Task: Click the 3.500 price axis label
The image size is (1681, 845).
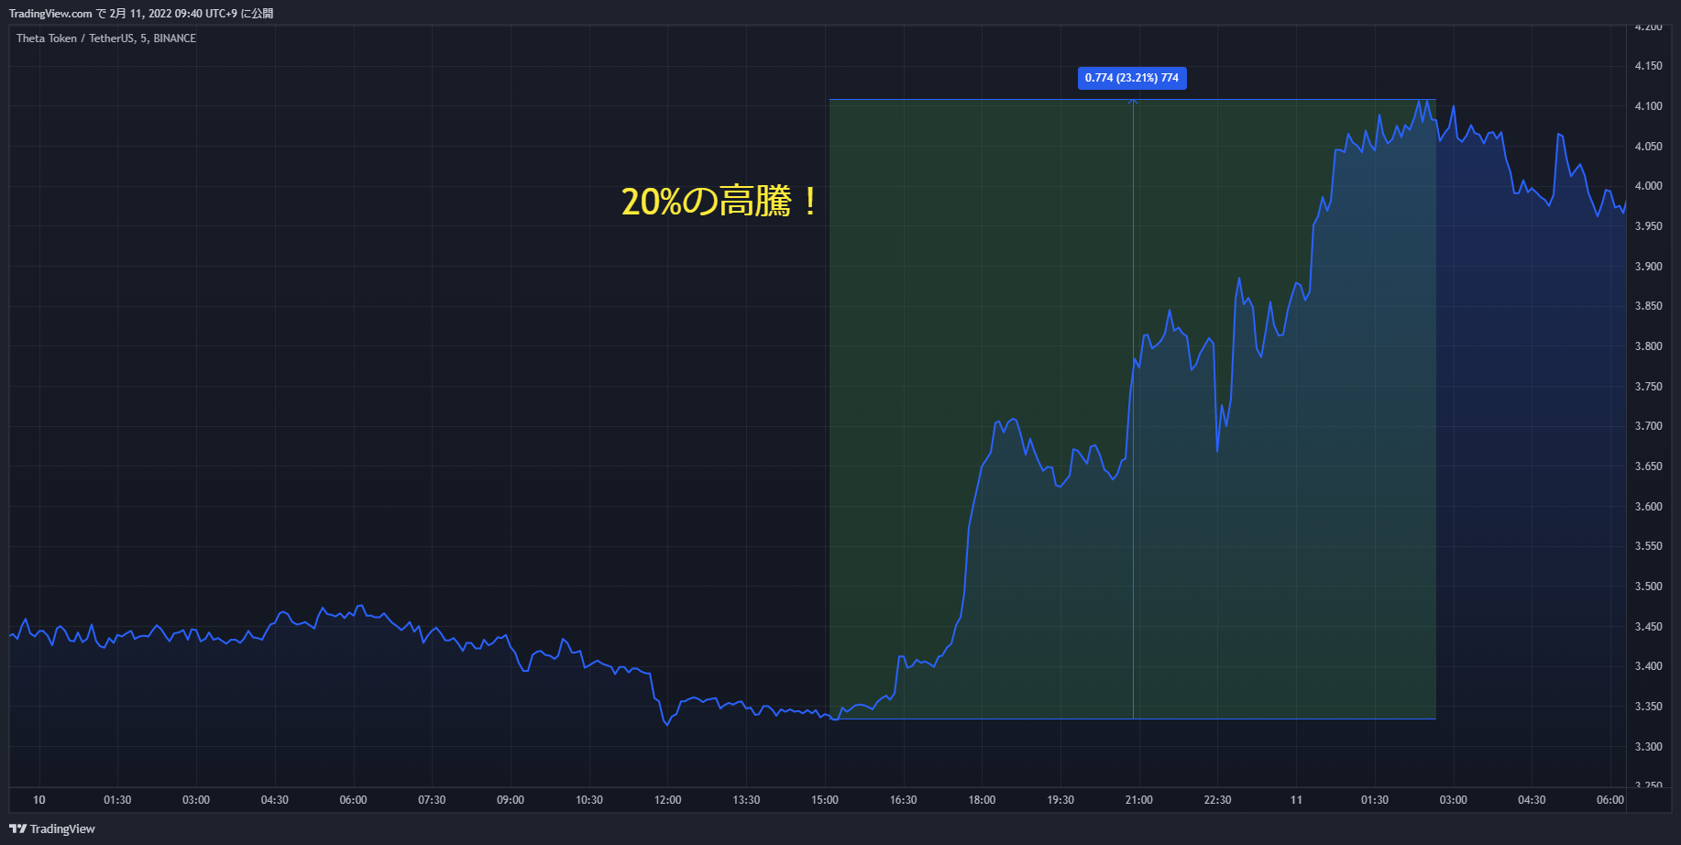Action: pos(1648,587)
